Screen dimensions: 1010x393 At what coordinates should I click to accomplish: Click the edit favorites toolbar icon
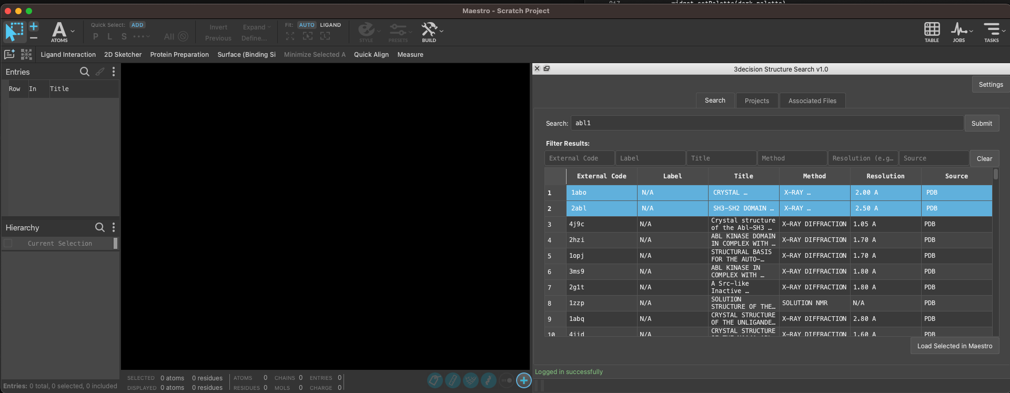pyautogui.click(x=9, y=54)
